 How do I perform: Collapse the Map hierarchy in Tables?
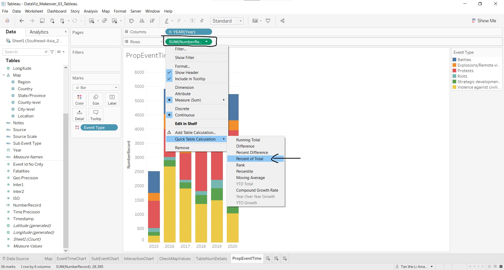click(4, 75)
